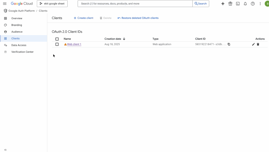
Task: Click the Verification Center checkbox icon
Action: coord(6,52)
